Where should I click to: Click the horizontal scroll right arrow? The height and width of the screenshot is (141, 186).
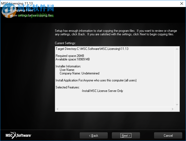(x=173, y=109)
